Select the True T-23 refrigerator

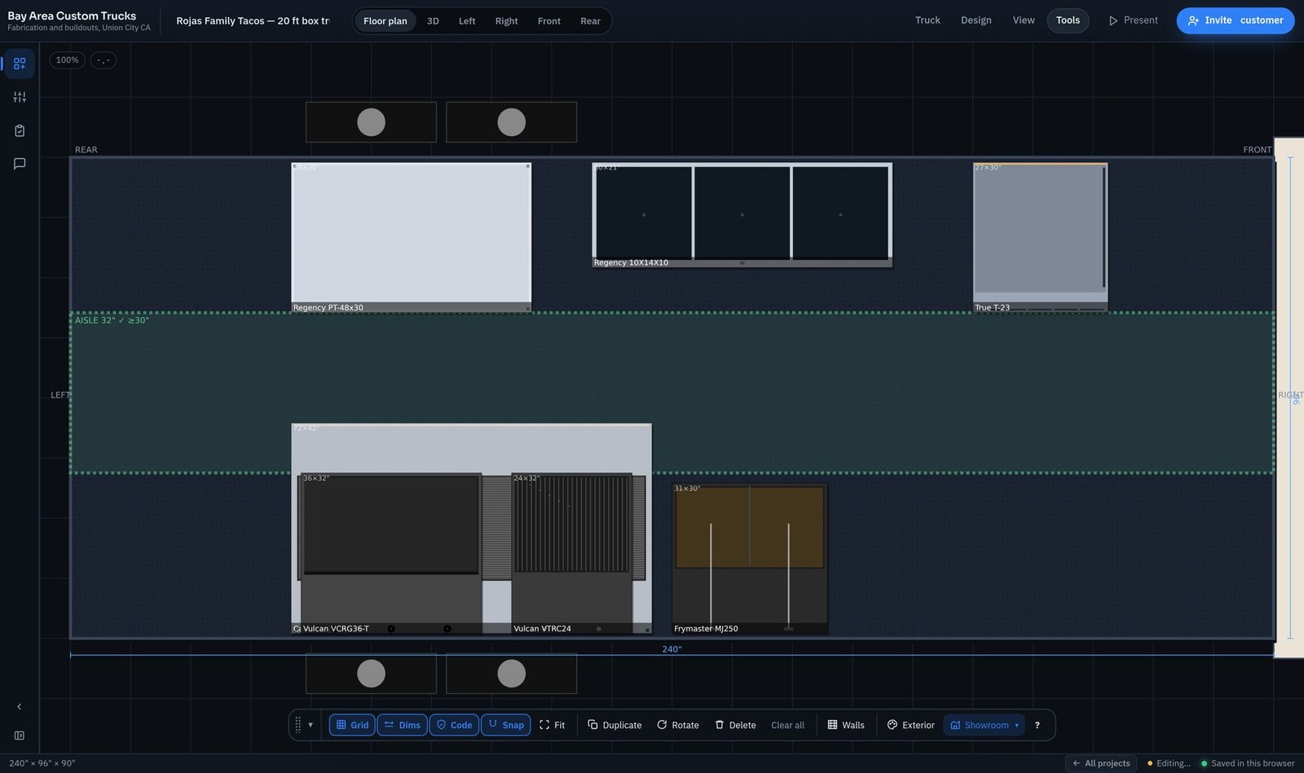[1040, 238]
